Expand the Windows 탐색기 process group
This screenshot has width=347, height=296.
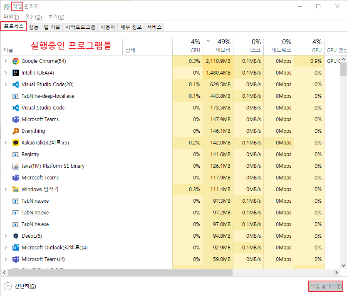coord(6,189)
